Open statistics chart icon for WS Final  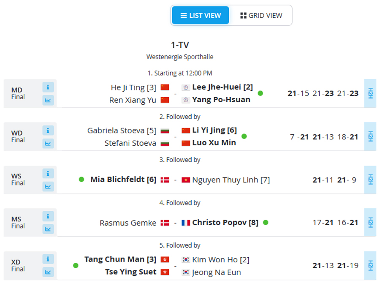click(48, 187)
